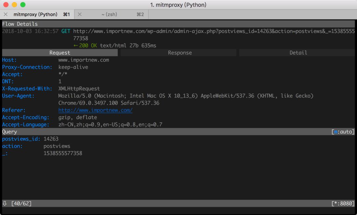Click the Accept-Encoding header name

26,117
